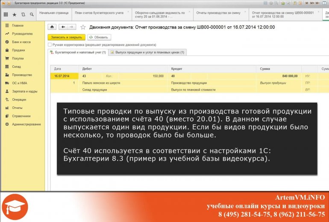Open the sections menu grid icon
The image size is (329, 222).
coord(6,15)
